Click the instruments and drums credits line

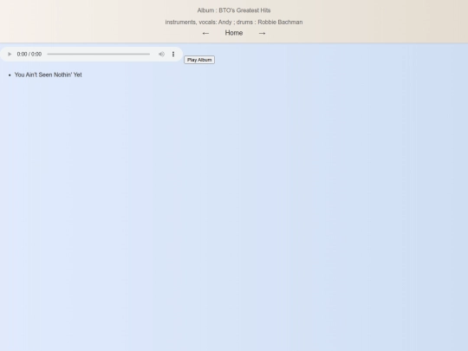click(x=234, y=22)
